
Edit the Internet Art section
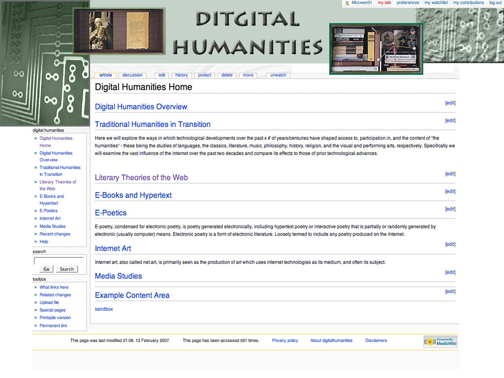pos(450,244)
